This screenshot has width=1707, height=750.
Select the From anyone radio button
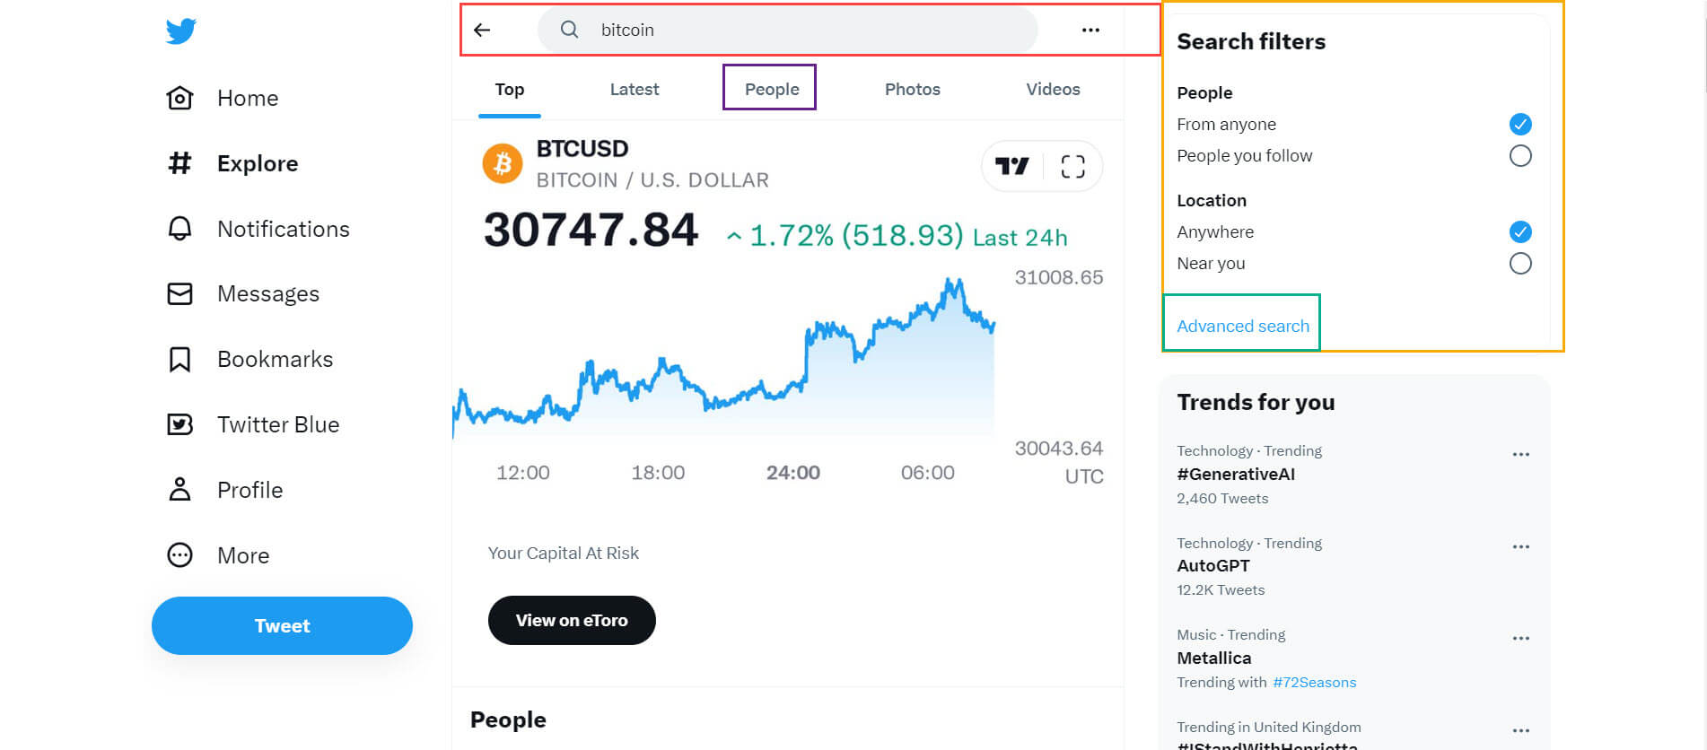click(x=1520, y=124)
